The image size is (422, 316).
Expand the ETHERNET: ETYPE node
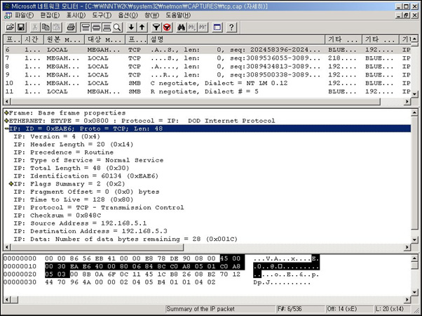(6, 121)
